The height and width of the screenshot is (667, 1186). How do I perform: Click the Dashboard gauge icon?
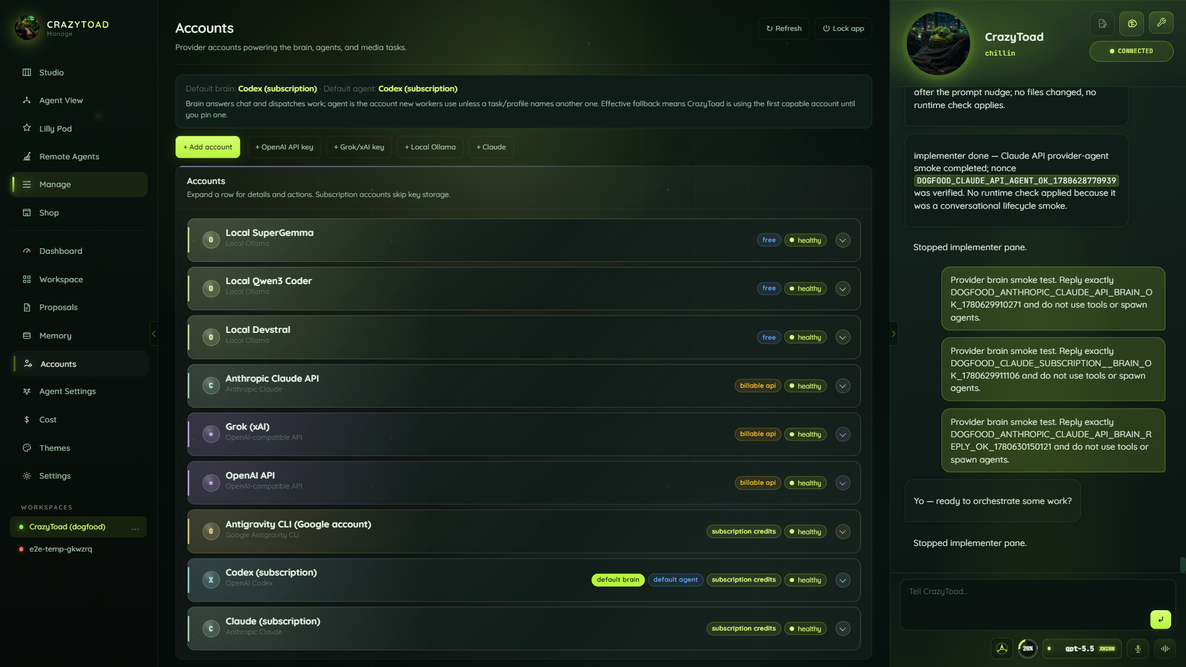tap(27, 251)
